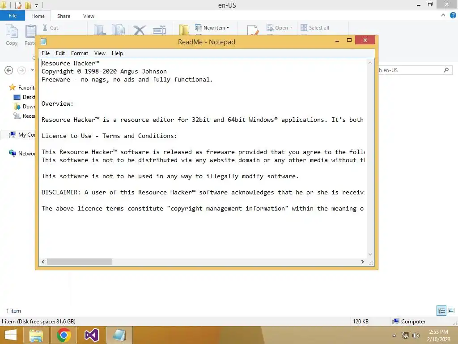Click Notepad vertical scroll down arrow
Viewport: 458px width, 344px height.
[x=370, y=254]
